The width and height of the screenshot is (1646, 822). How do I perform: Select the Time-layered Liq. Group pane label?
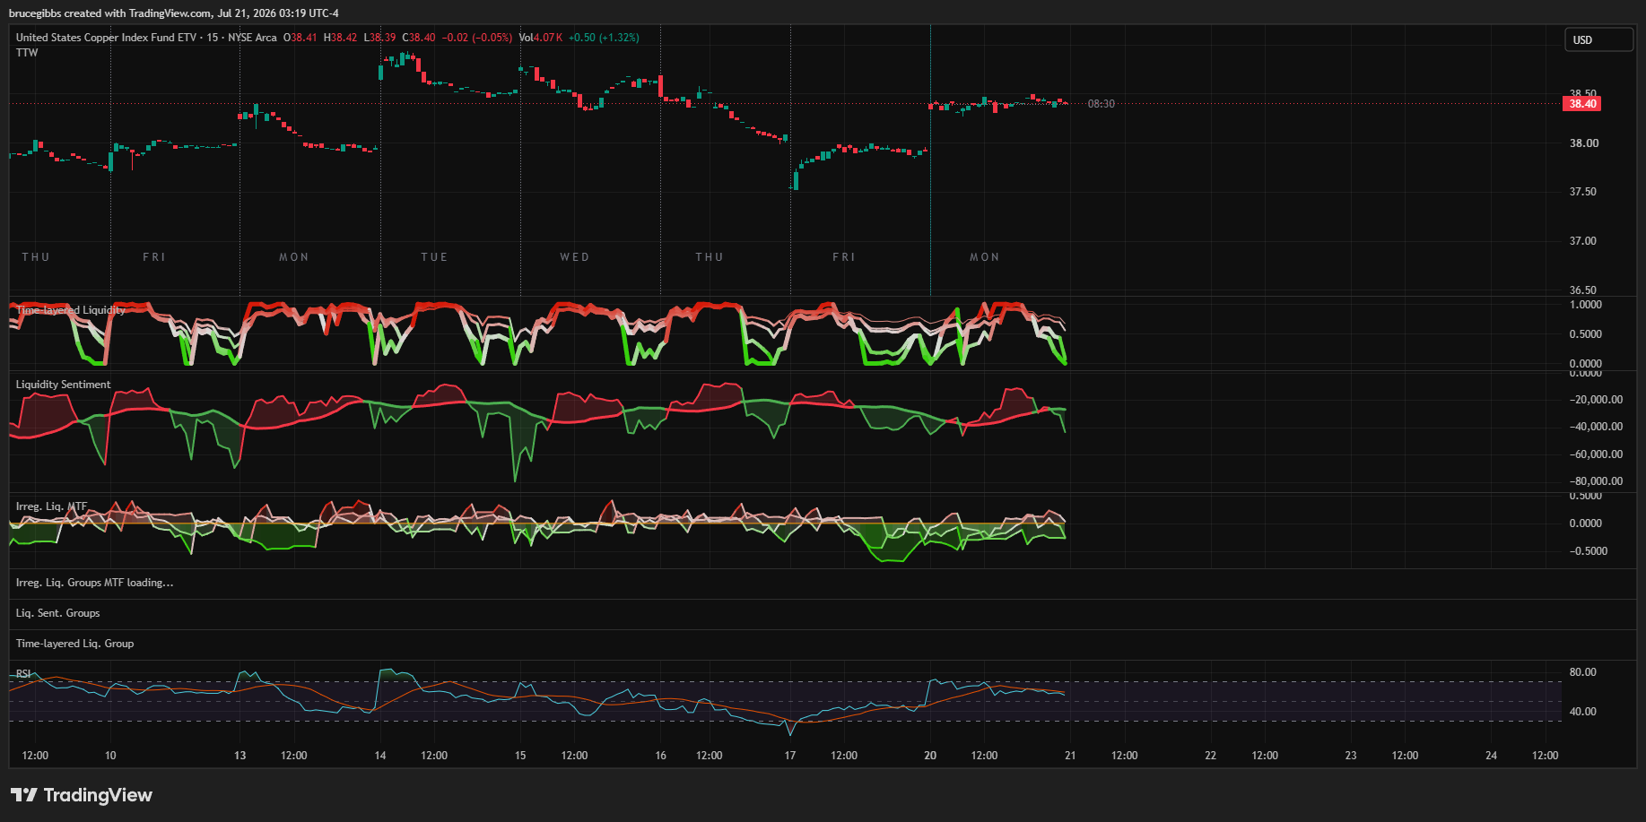coord(74,644)
